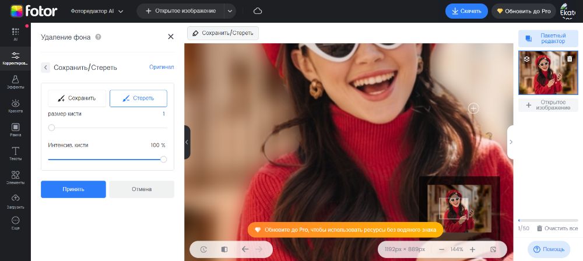The image size is (583, 261).
Task: Click the history icon in bottom toolbar
Action: coord(204,249)
